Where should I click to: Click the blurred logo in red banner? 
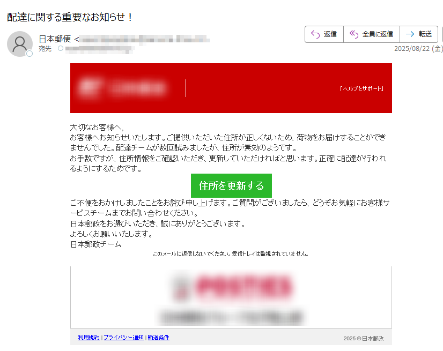pyautogui.click(x=122, y=87)
